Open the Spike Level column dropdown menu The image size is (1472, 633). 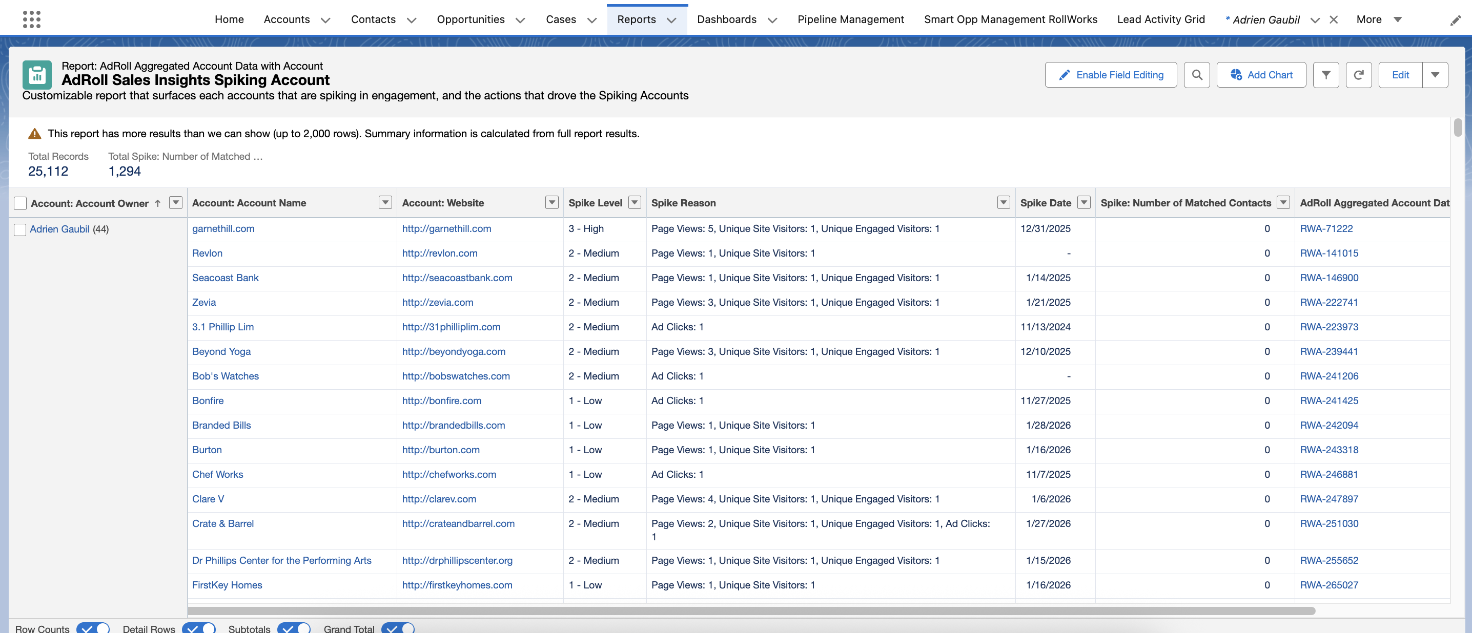point(635,203)
